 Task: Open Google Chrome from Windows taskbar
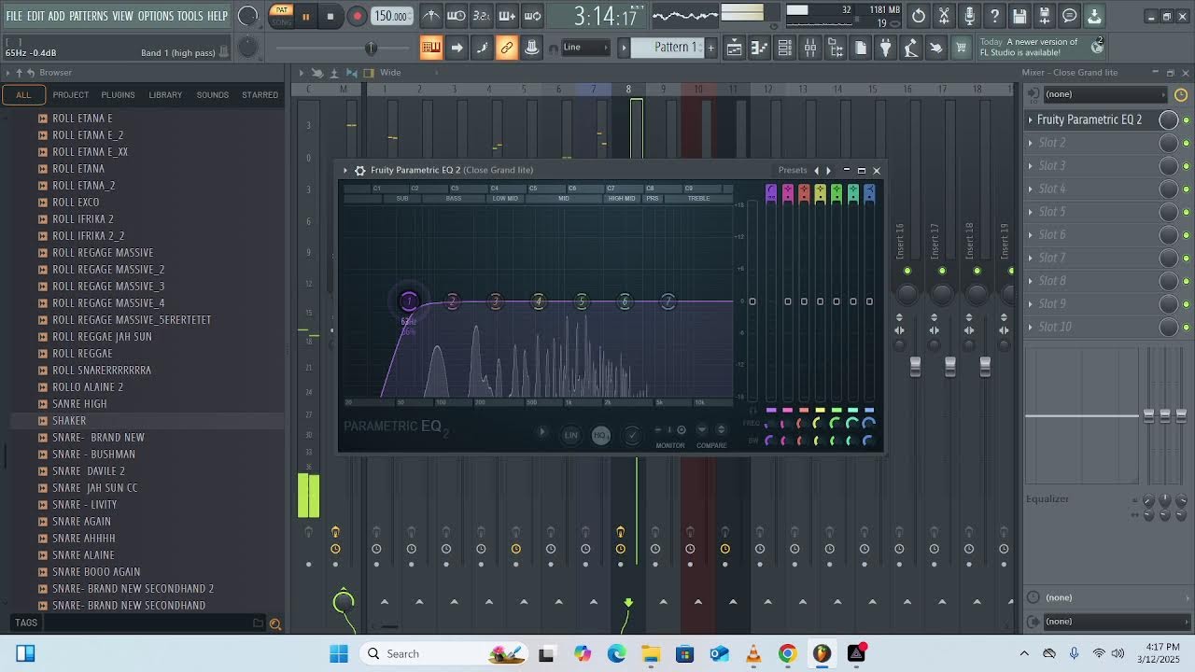[x=788, y=653]
